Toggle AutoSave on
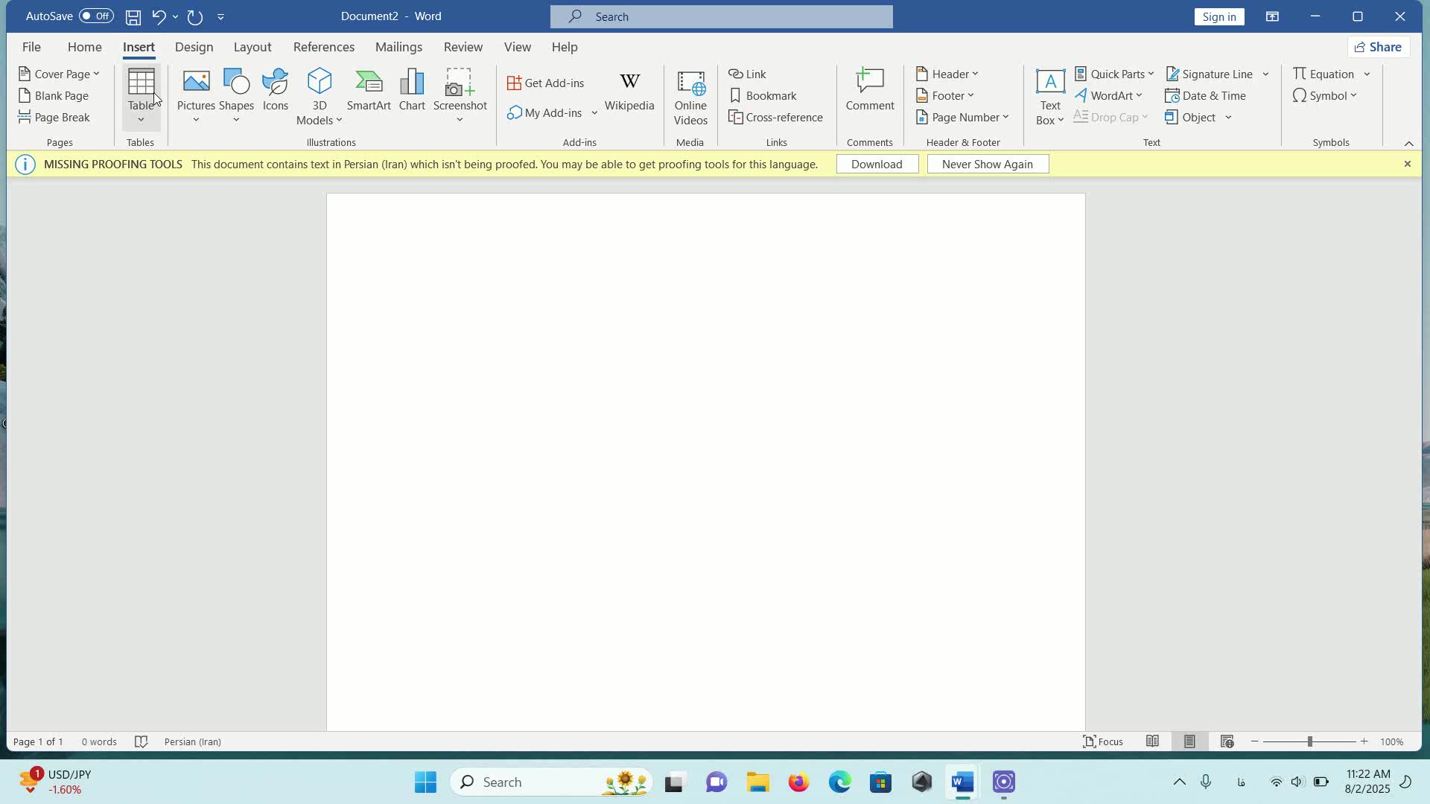The image size is (1430, 804). point(96,16)
